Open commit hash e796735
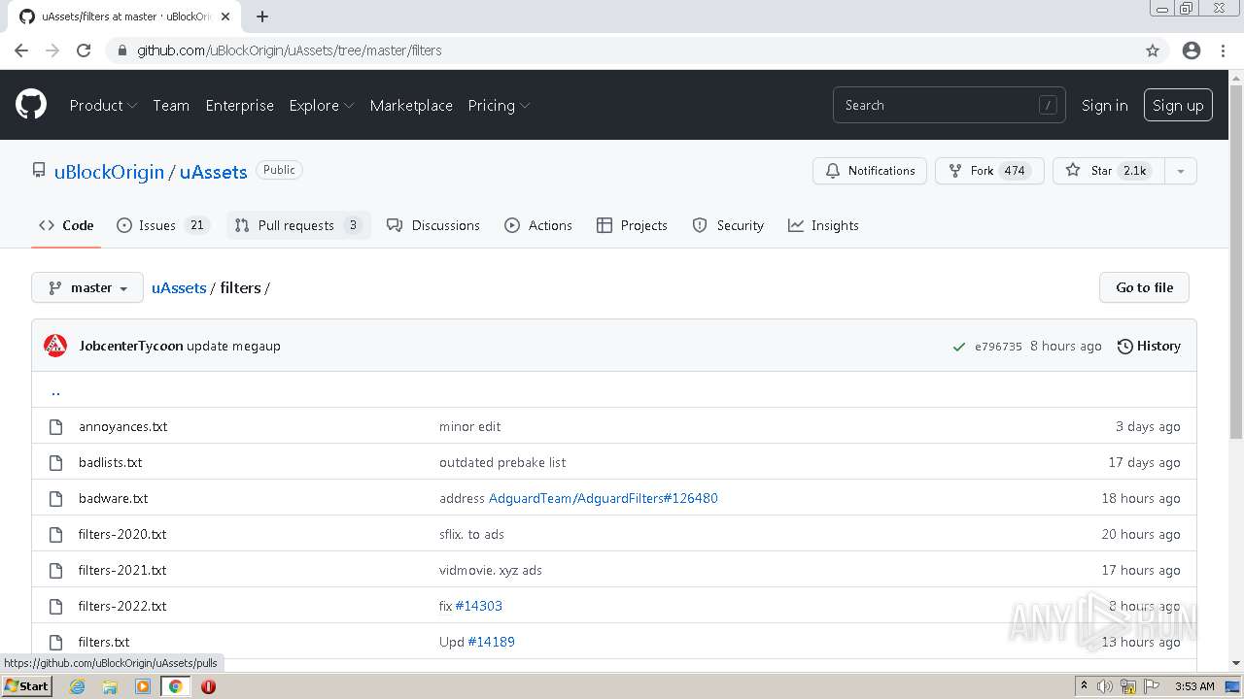This screenshot has height=699, width=1244. point(998,347)
